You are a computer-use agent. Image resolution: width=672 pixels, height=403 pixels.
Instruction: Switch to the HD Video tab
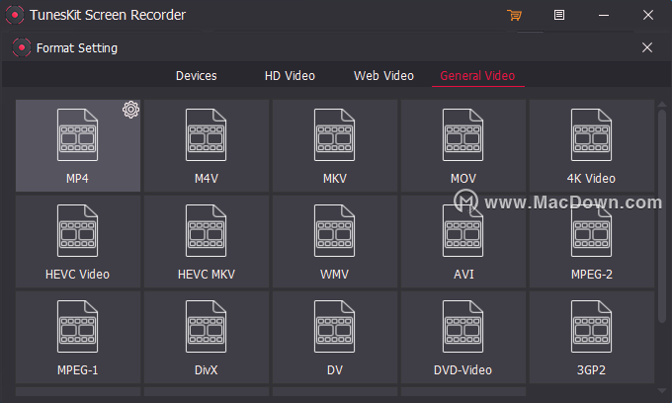click(290, 76)
